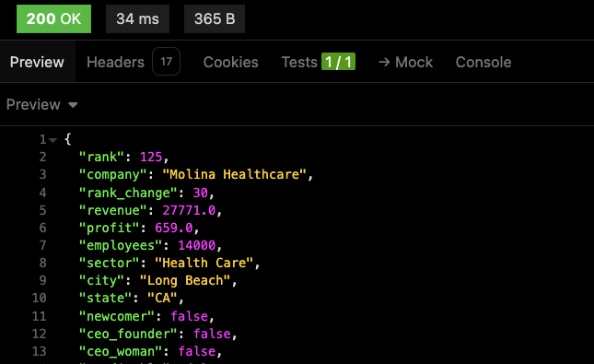This screenshot has height=364, width=594.
Task: Click the employees value 14000
Action: tap(196, 245)
